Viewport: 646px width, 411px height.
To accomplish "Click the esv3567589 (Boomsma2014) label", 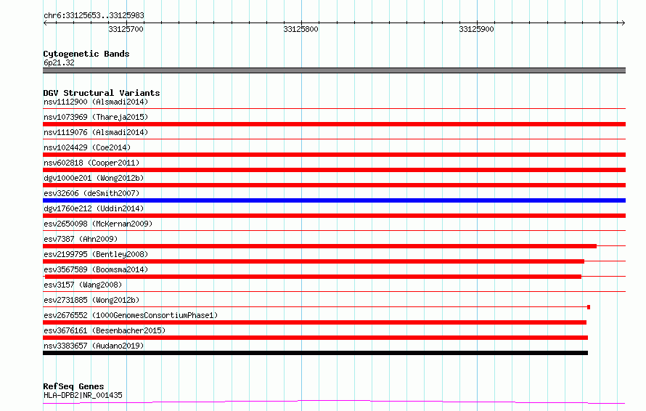I will (x=96, y=269).
